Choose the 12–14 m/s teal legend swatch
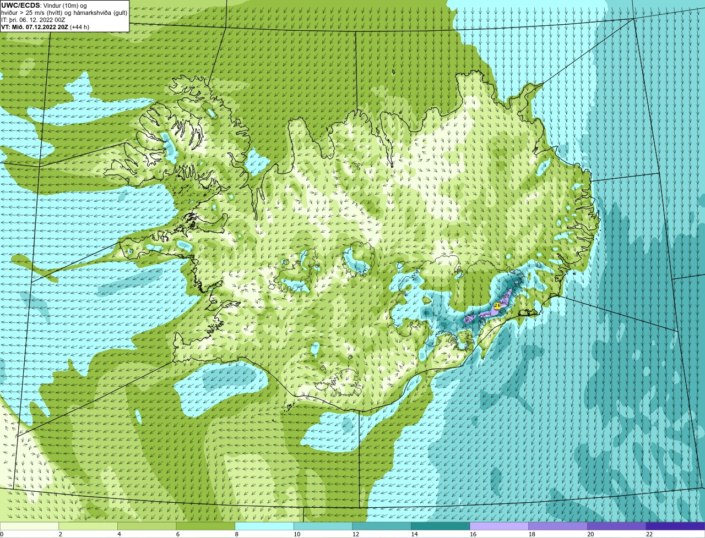The height and width of the screenshot is (538, 705). tap(382, 526)
